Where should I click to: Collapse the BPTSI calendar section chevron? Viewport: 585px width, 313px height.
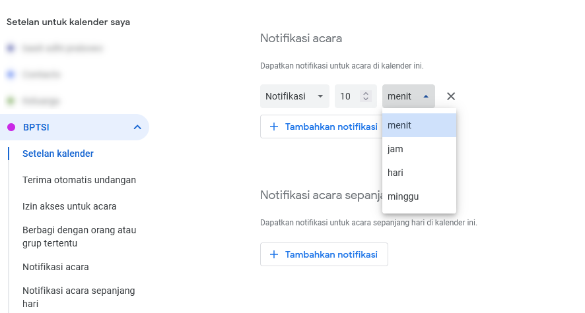click(137, 127)
